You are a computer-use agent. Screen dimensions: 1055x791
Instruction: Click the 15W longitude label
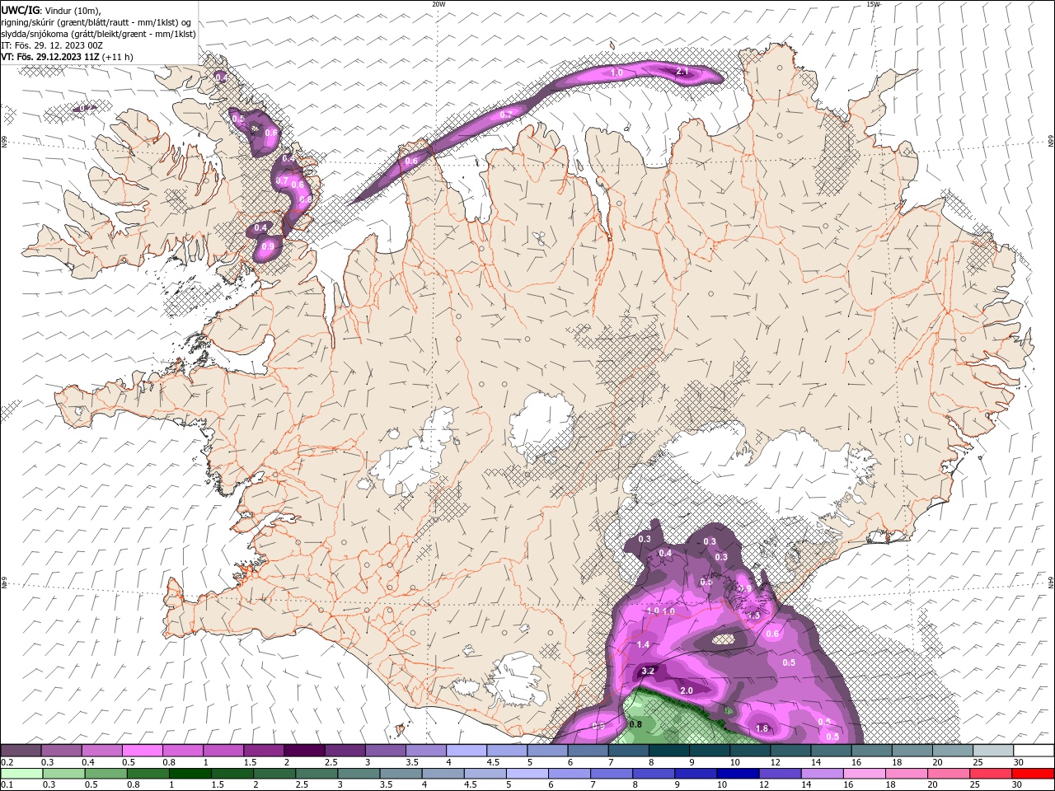click(x=873, y=4)
